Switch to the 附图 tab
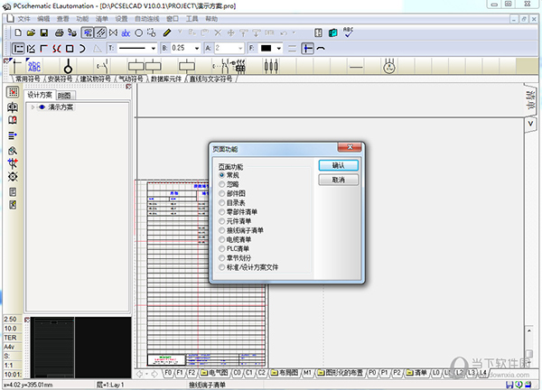This screenshot has width=542, height=390. pyautogui.click(x=64, y=95)
